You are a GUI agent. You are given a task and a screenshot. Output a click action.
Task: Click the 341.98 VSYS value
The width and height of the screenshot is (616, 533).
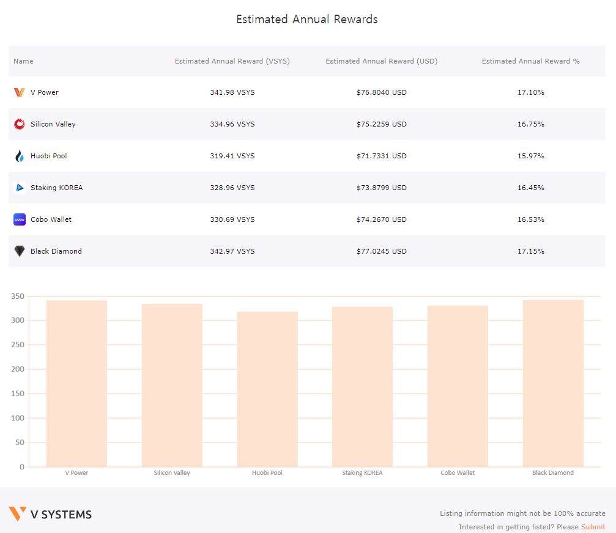click(232, 92)
